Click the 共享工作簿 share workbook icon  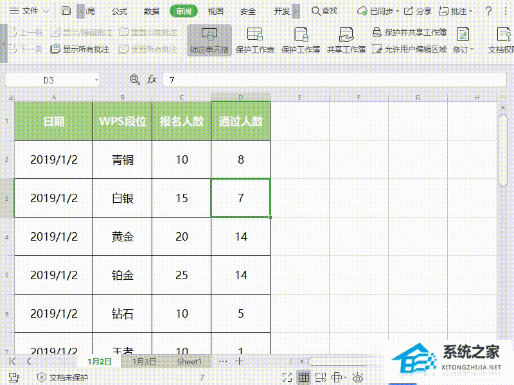346,40
